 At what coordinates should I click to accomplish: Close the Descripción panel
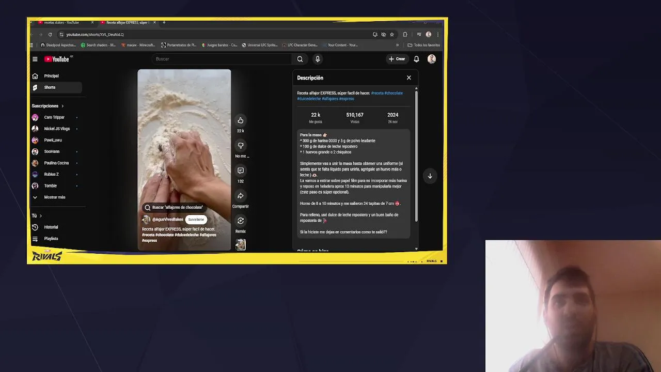pos(409,78)
